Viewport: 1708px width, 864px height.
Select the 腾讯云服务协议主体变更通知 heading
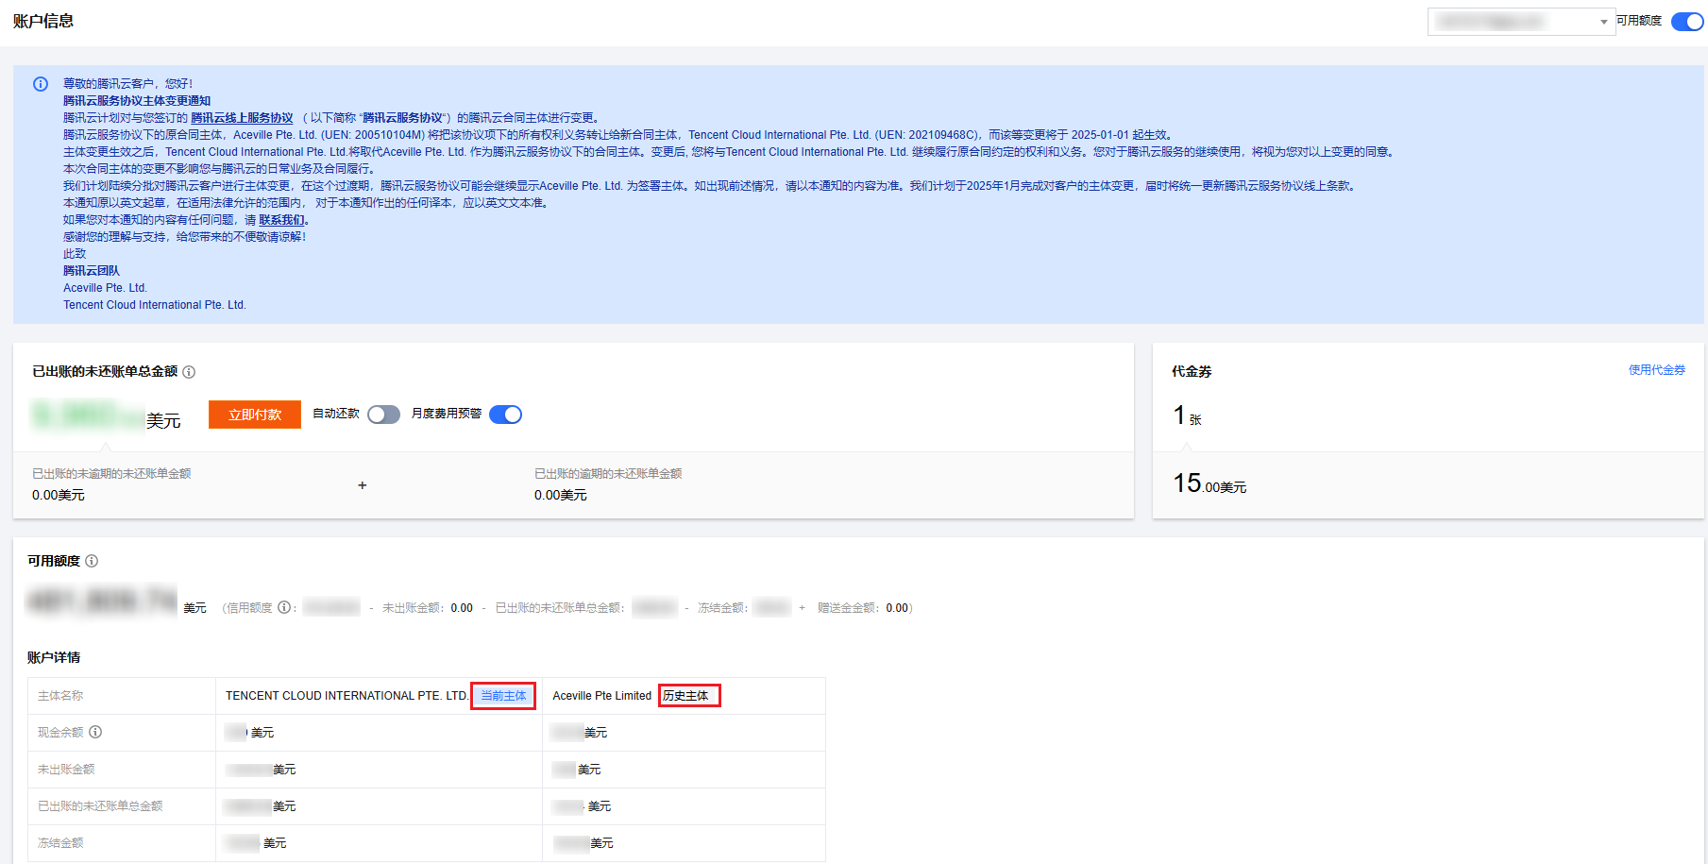tap(137, 101)
